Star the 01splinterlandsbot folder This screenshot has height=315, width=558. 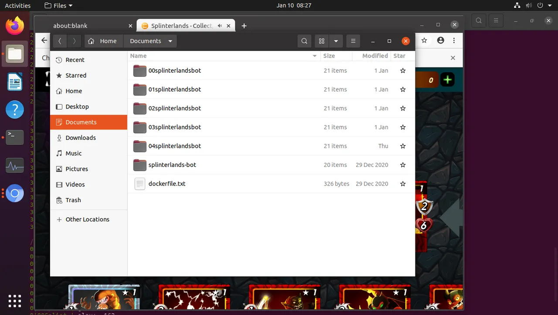pyautogui.click(x=403, y=89)
